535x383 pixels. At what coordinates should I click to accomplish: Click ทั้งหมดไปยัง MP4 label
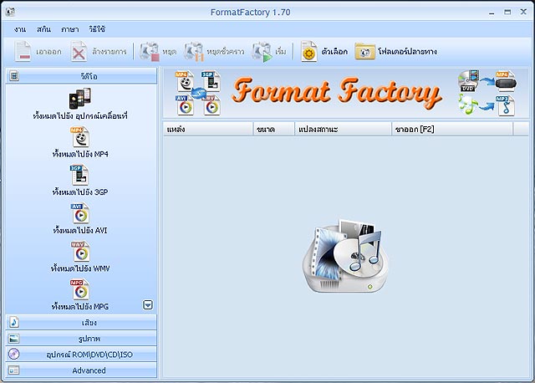tap(80, 154)
